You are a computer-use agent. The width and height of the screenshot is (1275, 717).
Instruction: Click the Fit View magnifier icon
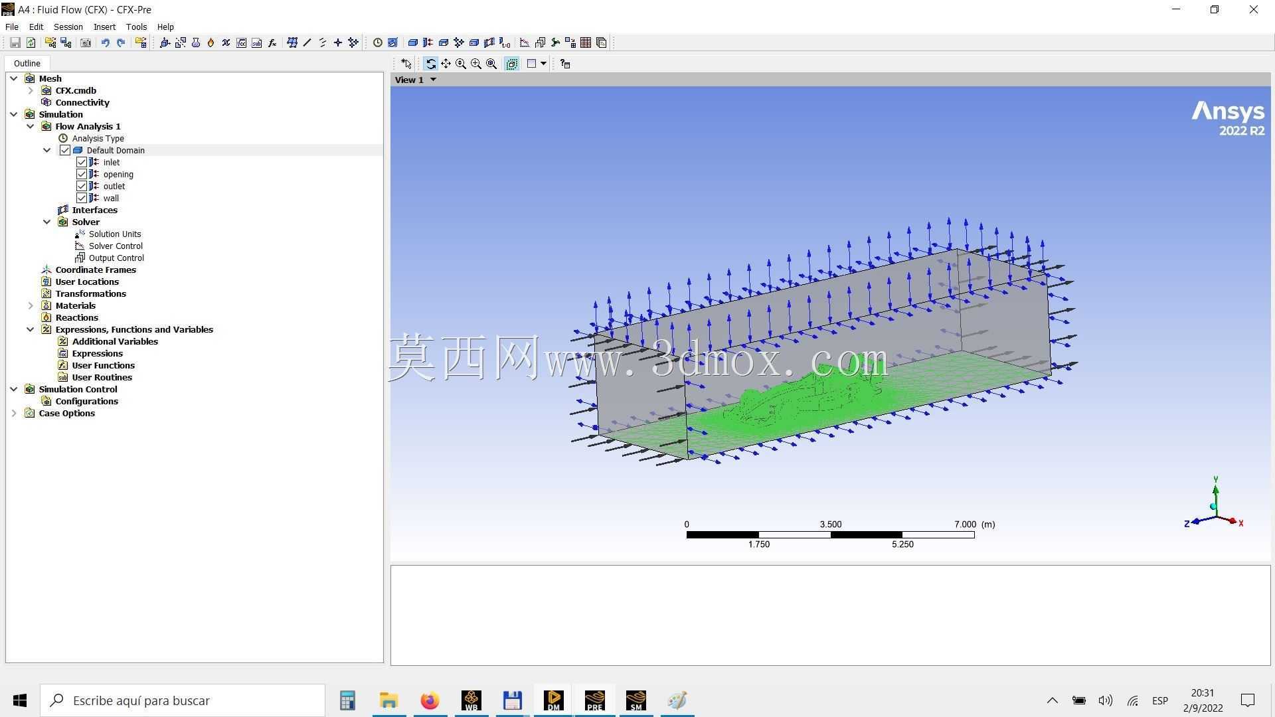pyautogui.click(x=491, y=64)
